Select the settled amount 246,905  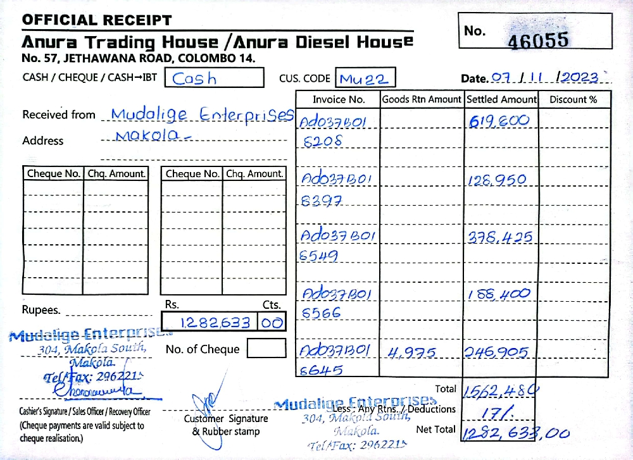coord(496,353)
